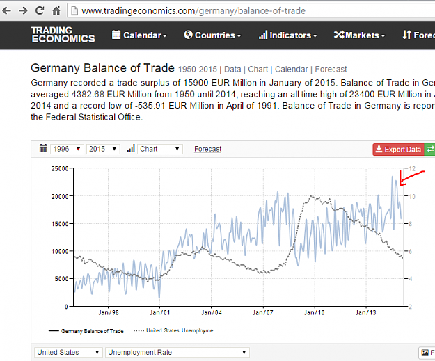Click the 20000 y-axis label
This screenshot has width=435, height=361.
[60, 197]
